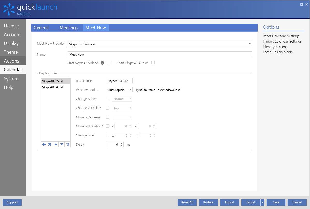Image resolution: width=310 pixels, height=209 pixels.
Task: Click the x location stepper field
Action: pyautogui.click(x=123, y=126)
